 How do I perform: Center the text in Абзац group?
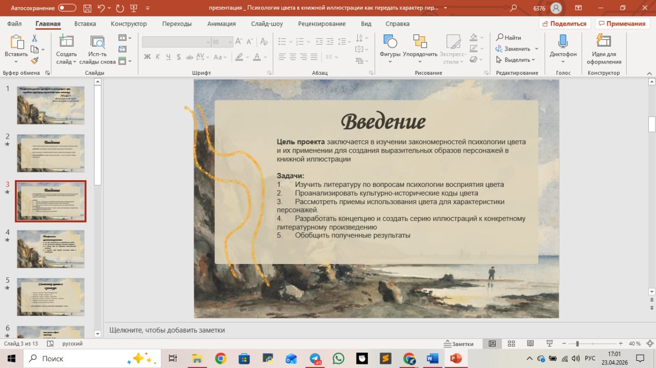[x=293, y=57]
